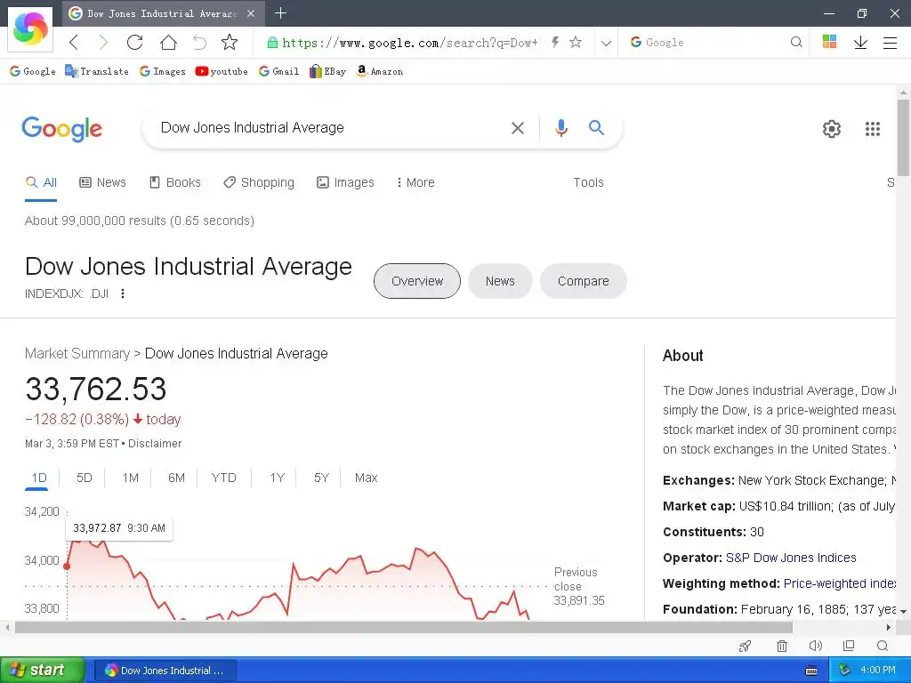
Task: Click the search box magnifier icon
Action: click(796, 42)
